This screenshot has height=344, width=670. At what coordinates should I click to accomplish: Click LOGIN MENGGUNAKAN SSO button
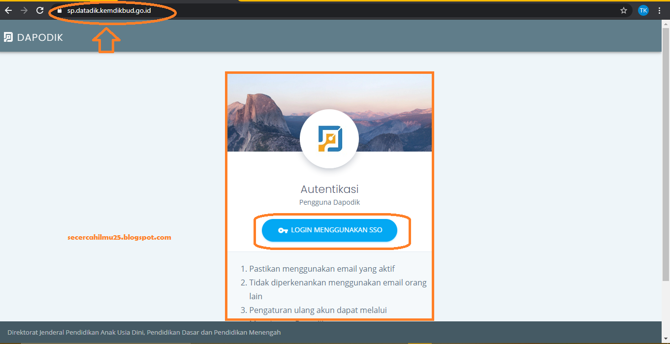329,230
